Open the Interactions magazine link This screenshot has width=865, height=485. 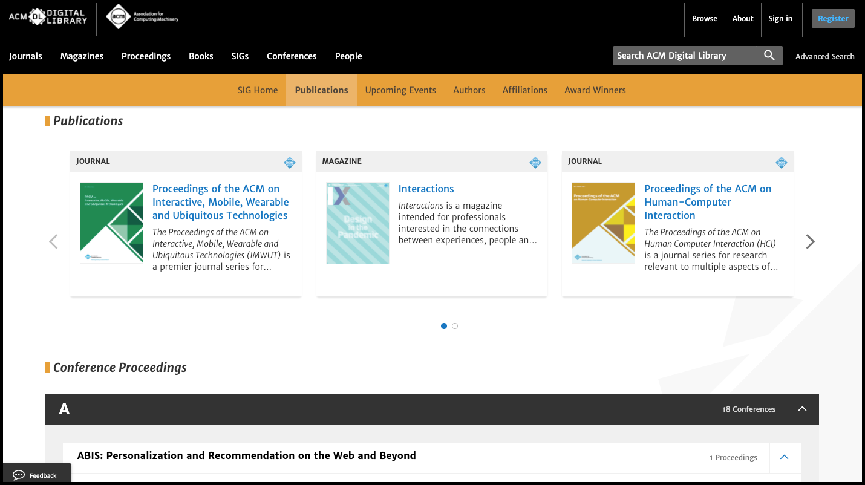tap(426, 189)
